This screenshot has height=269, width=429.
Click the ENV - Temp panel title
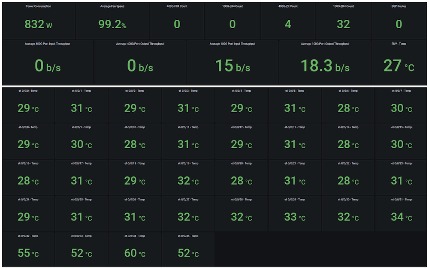coord(399,44)
